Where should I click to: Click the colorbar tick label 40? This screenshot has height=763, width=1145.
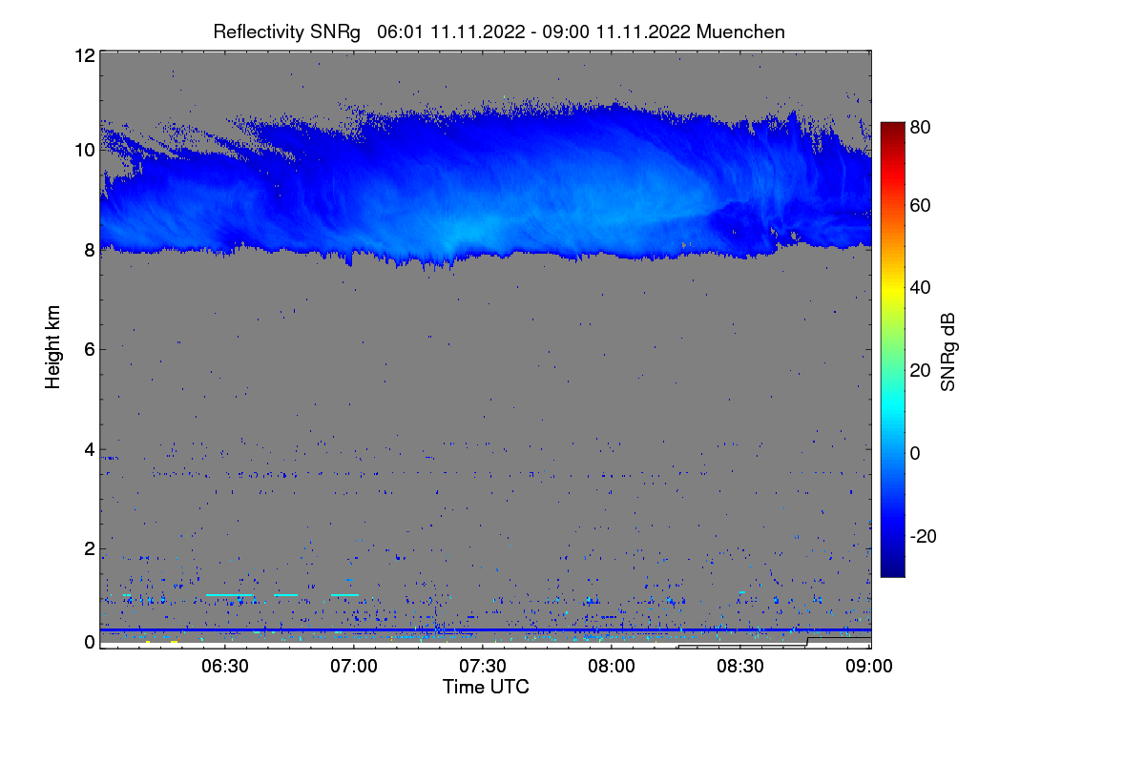(921, 288)
